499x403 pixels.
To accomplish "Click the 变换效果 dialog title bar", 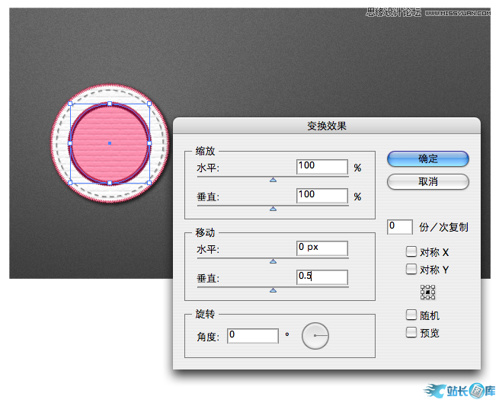I will tap(326, 126).
